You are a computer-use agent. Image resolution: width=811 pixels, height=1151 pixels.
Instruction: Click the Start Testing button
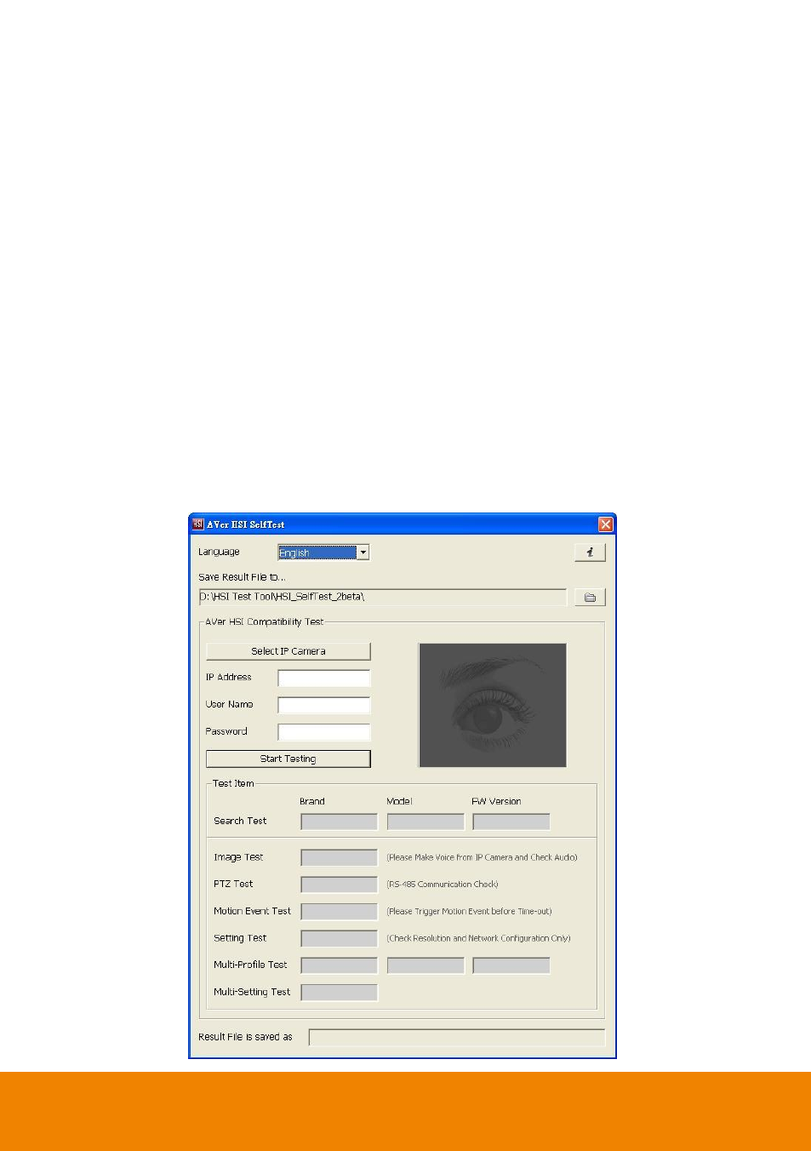288,759
